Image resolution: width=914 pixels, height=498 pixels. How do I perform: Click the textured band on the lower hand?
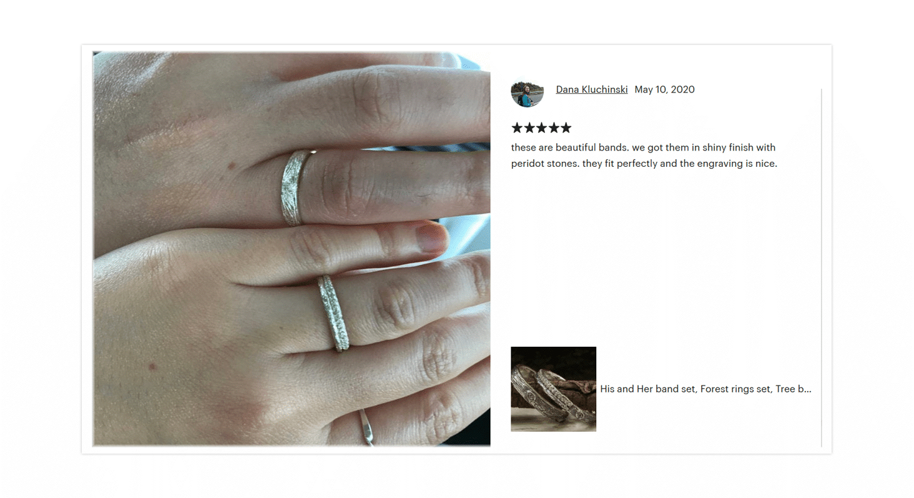333,312
